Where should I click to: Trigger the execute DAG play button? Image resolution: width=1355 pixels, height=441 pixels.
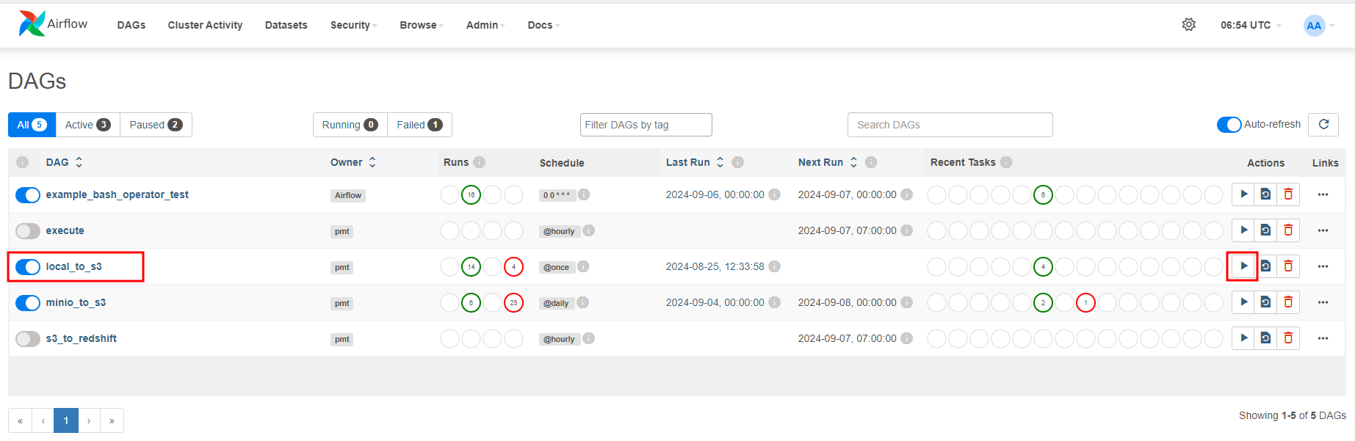click(1243, 230)
